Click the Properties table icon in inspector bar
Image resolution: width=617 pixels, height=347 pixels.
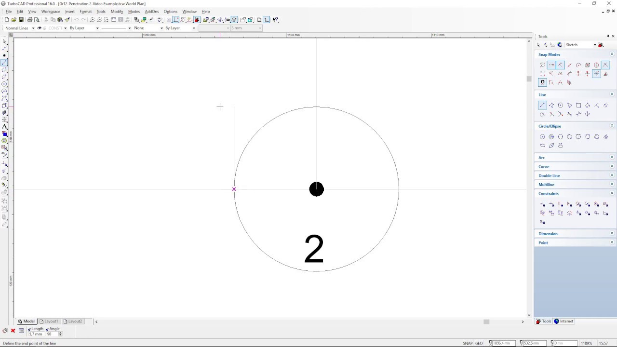tap(21, 331)
